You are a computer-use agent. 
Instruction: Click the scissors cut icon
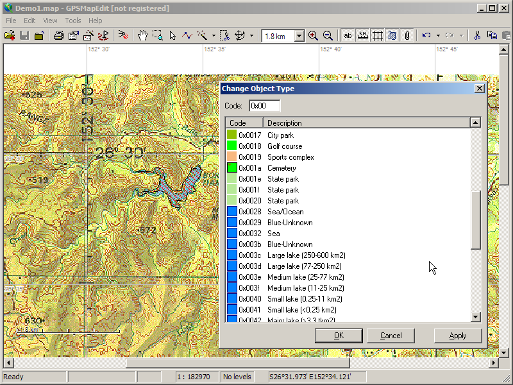click(477, 36)
